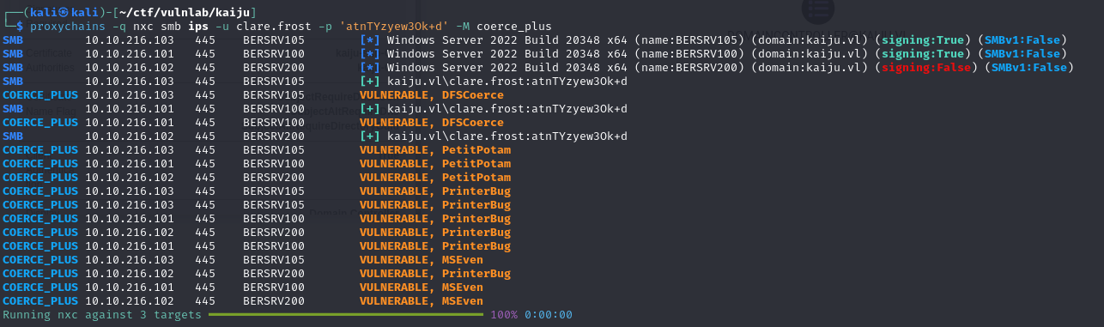Viewport: 1104px width, 327px height.
Task: Click the 0:00:00 elapsed timer
Action: pos(548,315)
